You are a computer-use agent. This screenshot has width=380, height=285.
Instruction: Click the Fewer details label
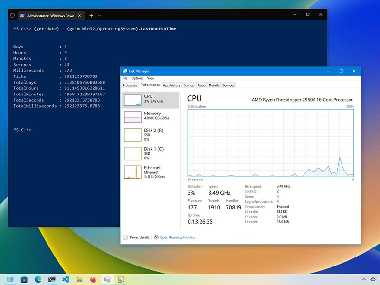click(x=140, y=237)
